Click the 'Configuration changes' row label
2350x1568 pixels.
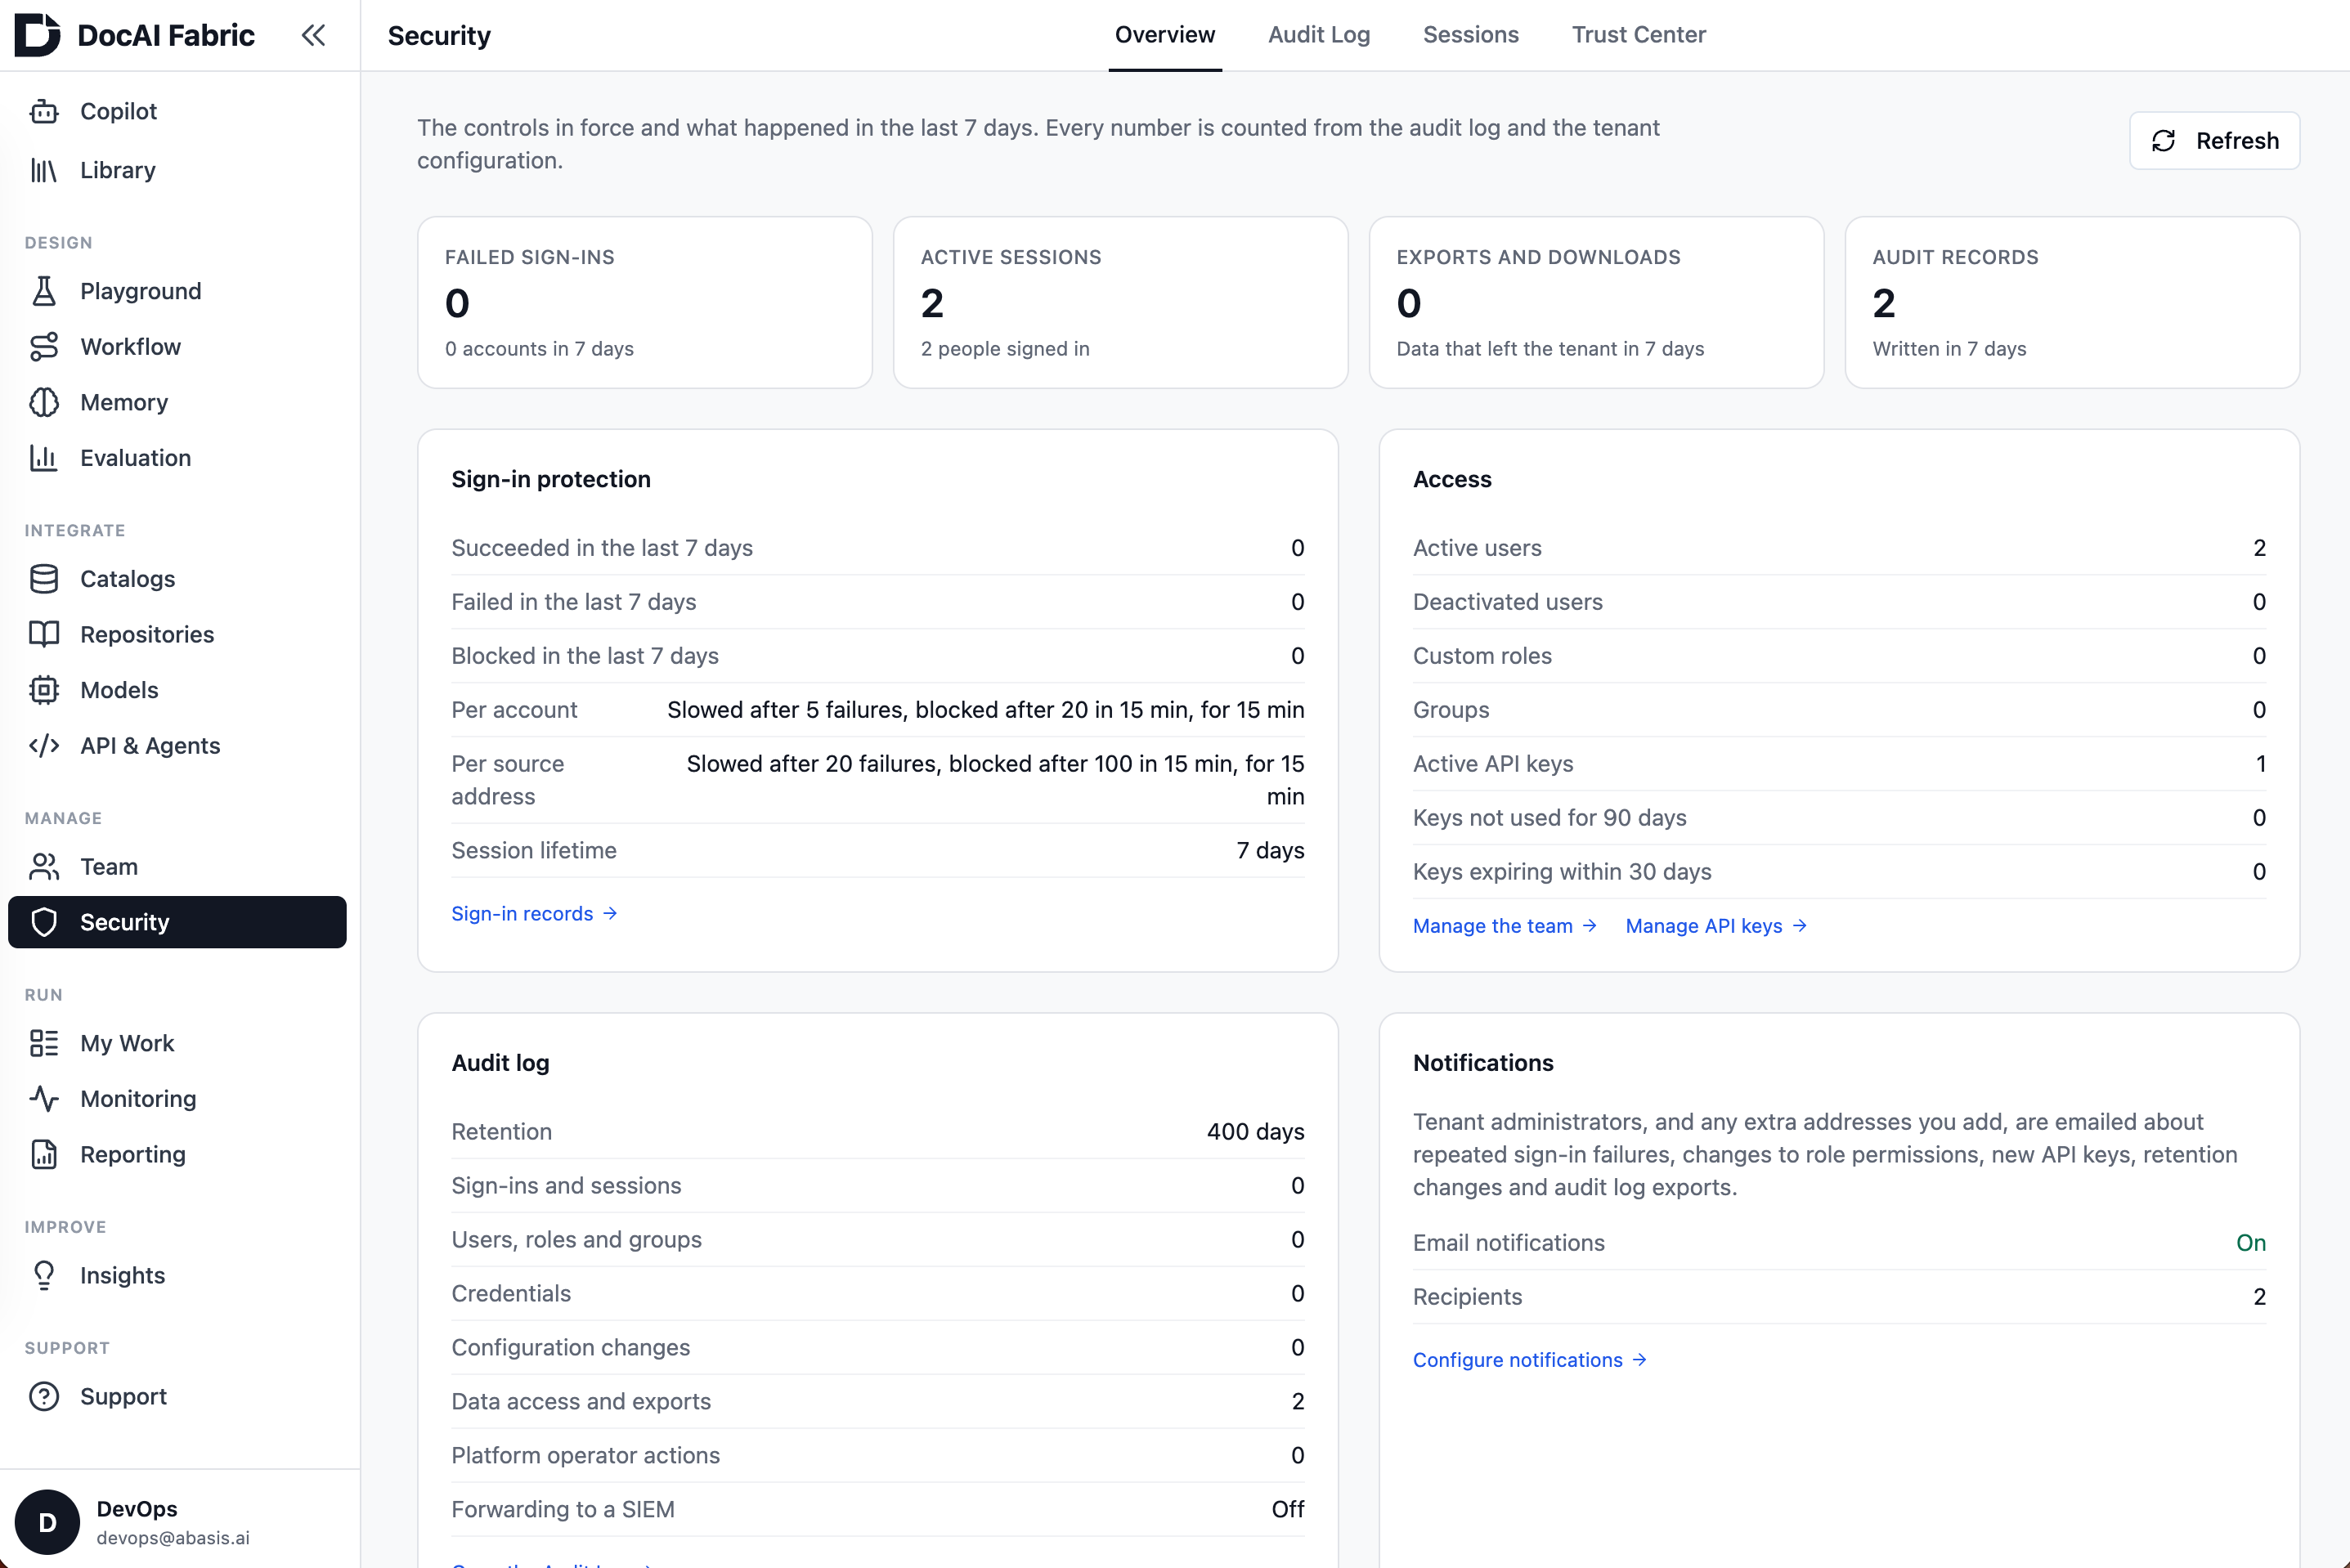pyautogui.click(x=570, y=1347)
